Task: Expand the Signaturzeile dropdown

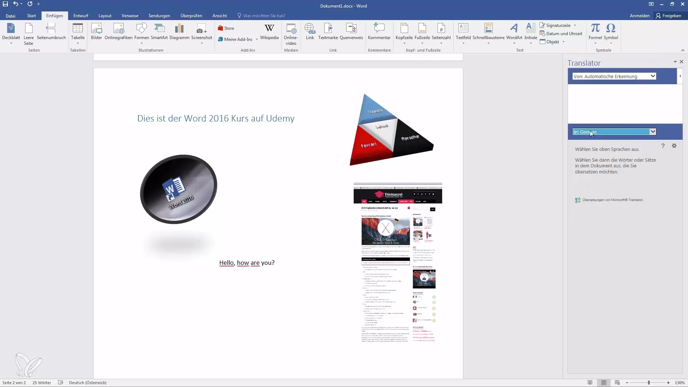Action: pyautogui.click(x=575, y=25)
